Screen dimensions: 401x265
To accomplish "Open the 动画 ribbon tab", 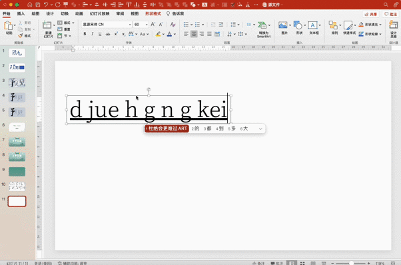I will (79, 14).
